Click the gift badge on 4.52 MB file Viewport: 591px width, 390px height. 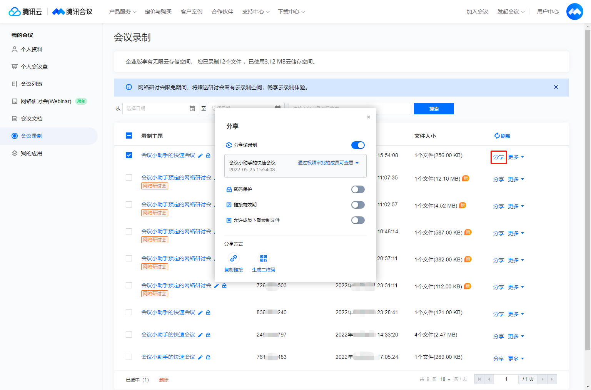point(462,205)
